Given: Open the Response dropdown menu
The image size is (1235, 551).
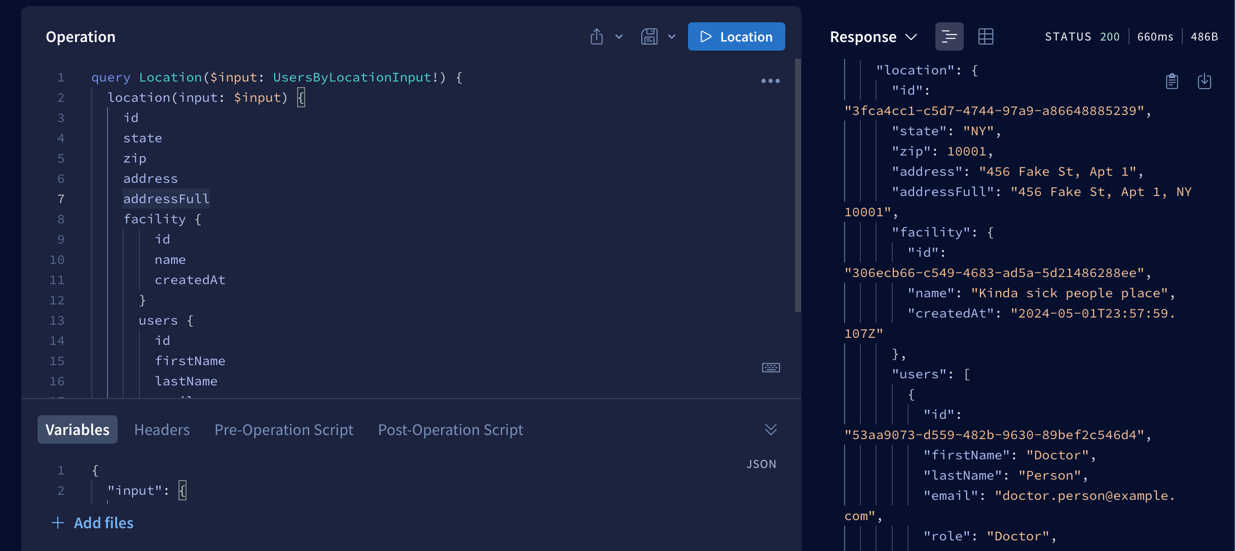Looking at the screenshot, I should point(874,36).
